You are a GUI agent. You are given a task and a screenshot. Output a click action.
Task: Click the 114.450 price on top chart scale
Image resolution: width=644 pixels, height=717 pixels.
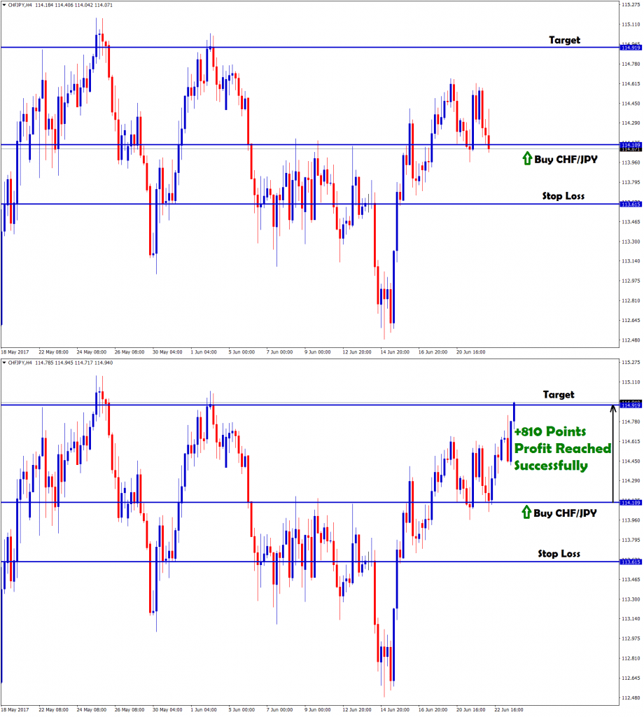[x=631, y=104]
